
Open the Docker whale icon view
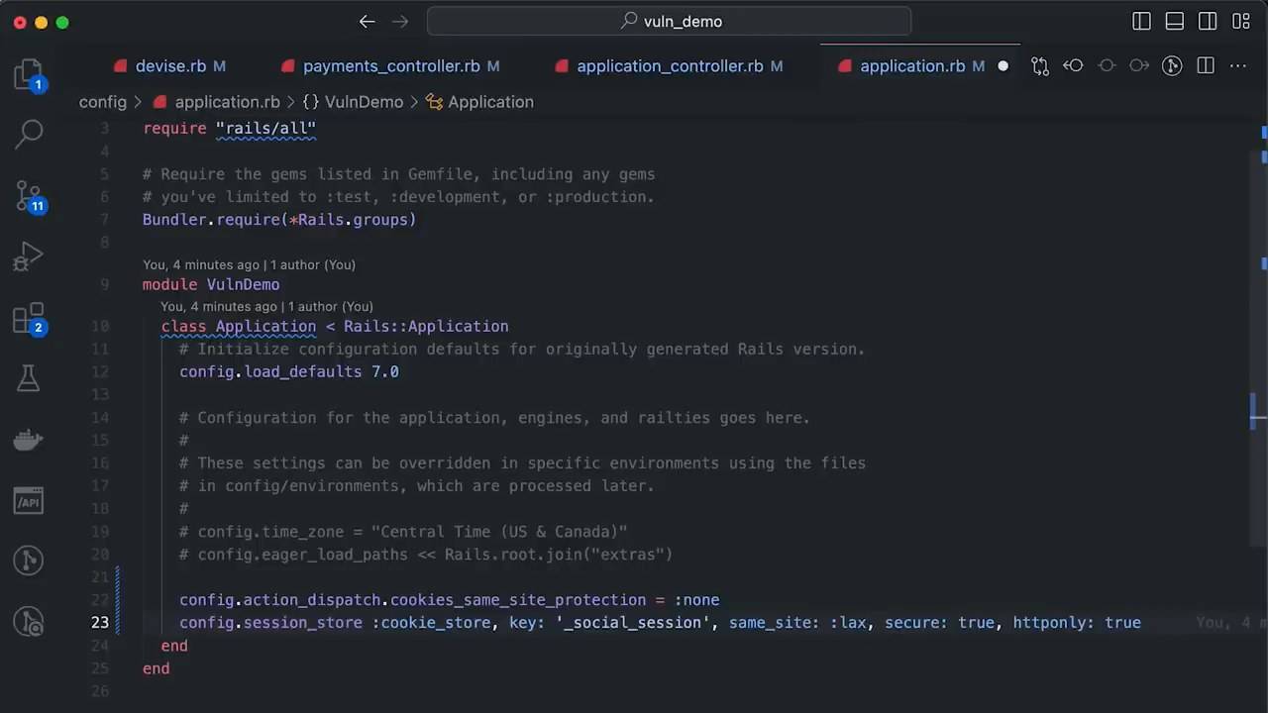pyautogui.click(x=29, y=439)
